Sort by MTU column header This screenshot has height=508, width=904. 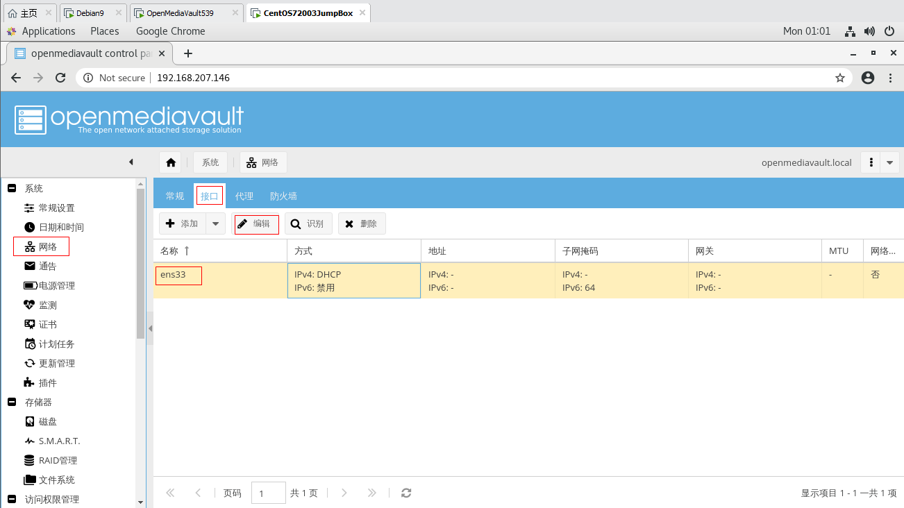843,251
